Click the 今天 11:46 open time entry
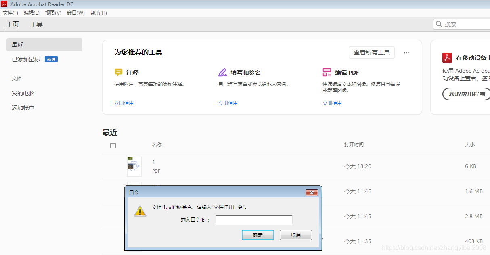The height and width of the screenshot is (255, 490). (x=358, y=191)
